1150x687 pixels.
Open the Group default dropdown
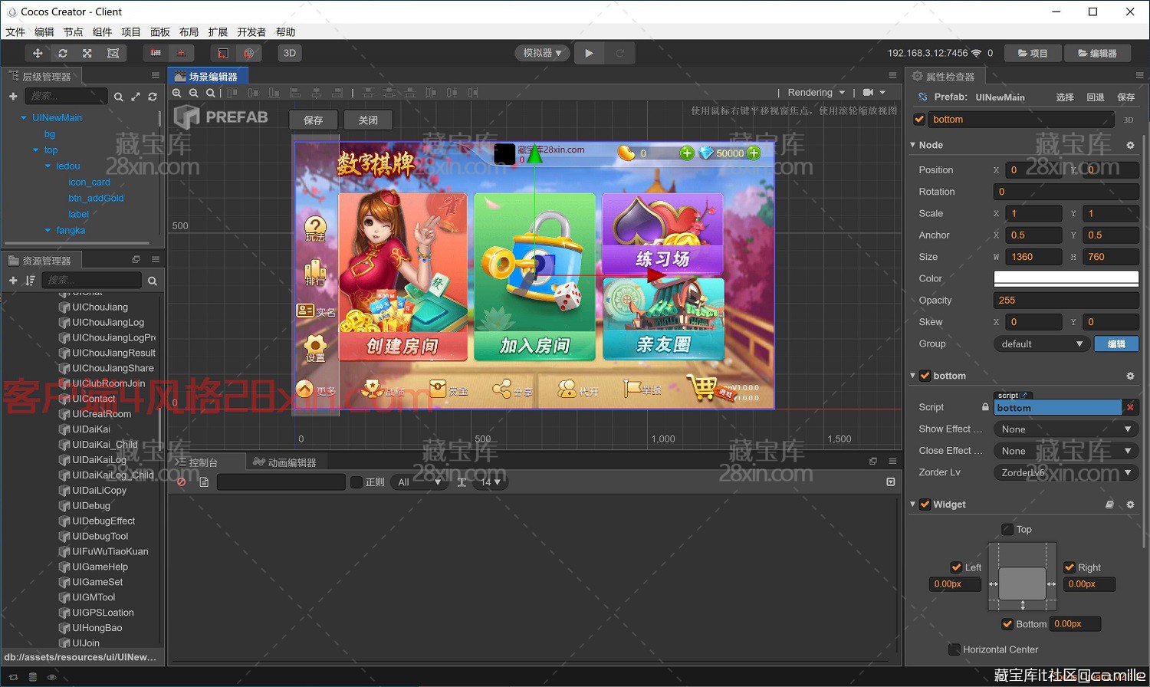[x=1041, y=343]
